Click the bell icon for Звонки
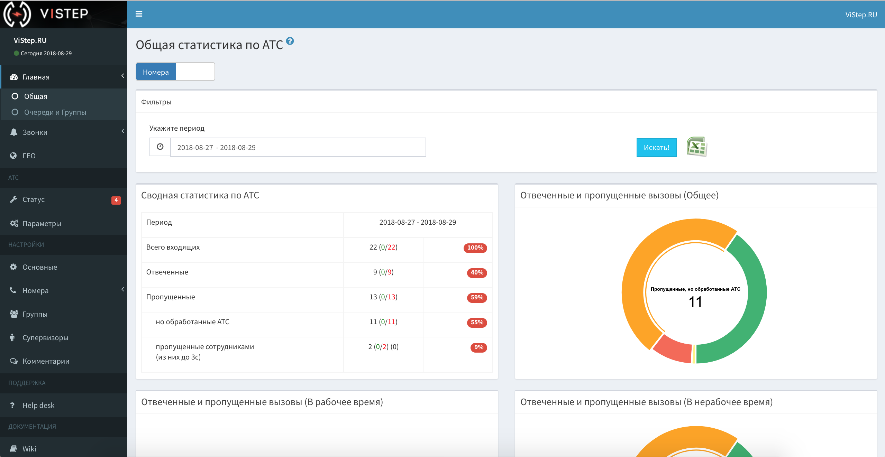 13,132
